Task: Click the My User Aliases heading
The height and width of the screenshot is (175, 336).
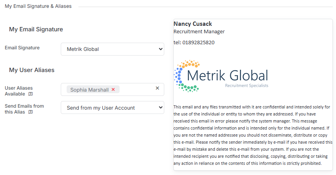Action: 32,70
